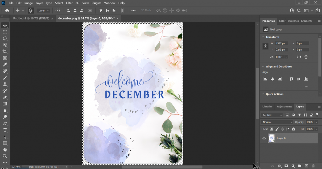Toggle the layer filter on/off switch
The width and height of the screenshot is (322, 169).
pos(317,115)
